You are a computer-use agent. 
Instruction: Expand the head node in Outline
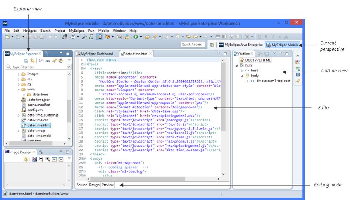(x=242, y=71)
